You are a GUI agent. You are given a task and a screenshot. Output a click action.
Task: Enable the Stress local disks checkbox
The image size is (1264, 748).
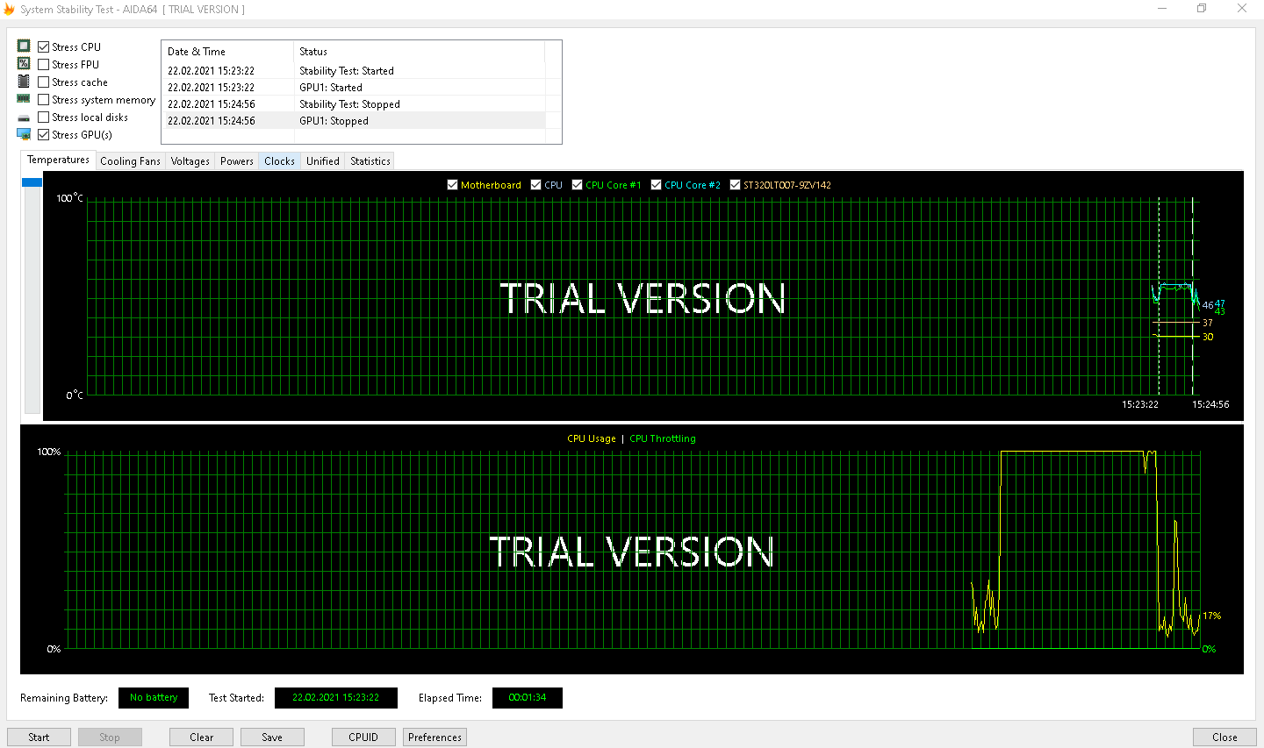point(43,118)
